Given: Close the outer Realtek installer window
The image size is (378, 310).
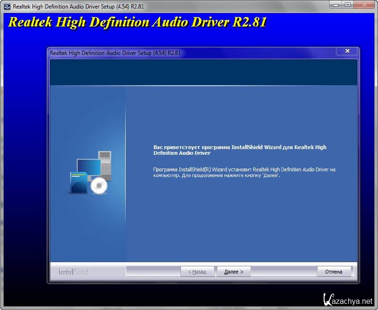Looking at the screenshot, I should [365, 6].
